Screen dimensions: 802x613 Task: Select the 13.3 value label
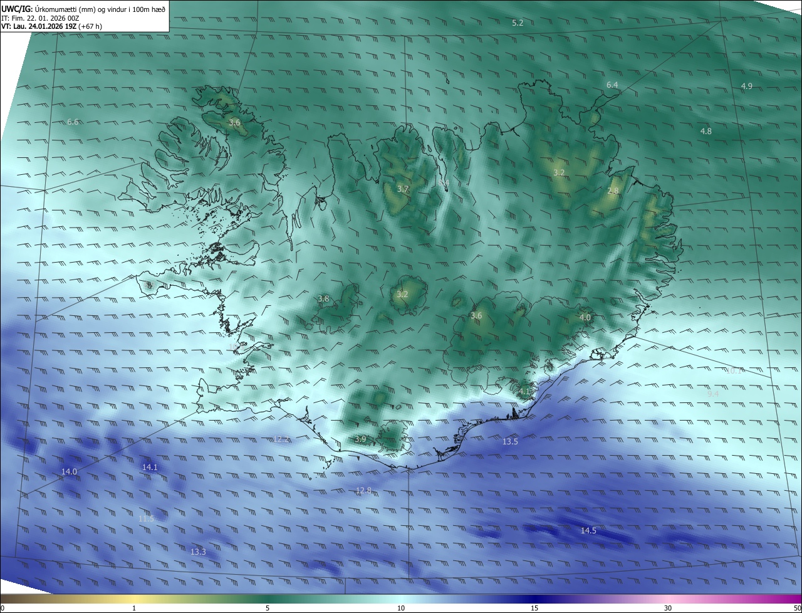coord(198,552)
